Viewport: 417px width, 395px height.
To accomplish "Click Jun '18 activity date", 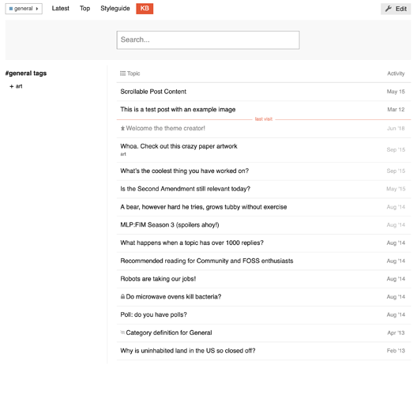I will tap(396, 129).
